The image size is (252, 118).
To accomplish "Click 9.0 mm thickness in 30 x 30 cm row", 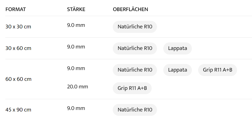I will tap(76, 25).
